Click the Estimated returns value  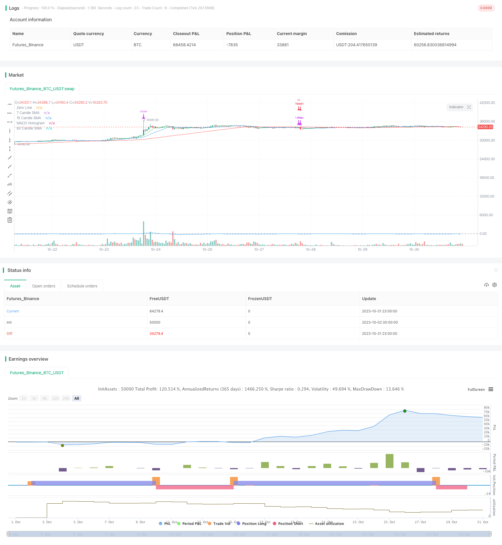435,45
